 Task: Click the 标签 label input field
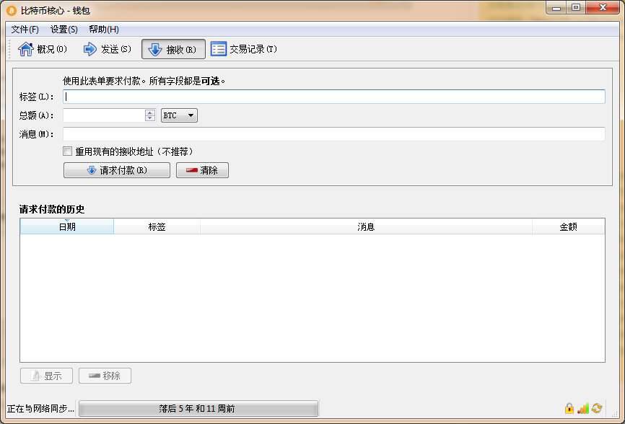point(333,97)
